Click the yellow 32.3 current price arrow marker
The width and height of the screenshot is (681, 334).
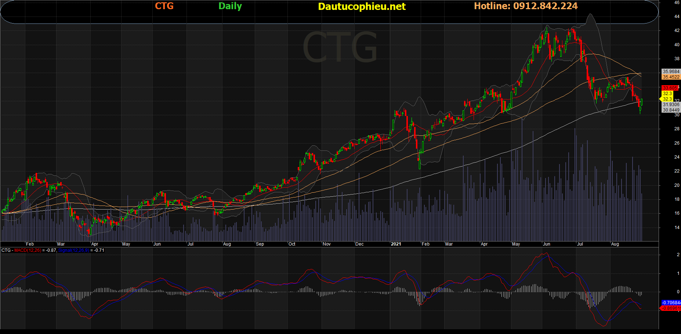click(667, 99)
